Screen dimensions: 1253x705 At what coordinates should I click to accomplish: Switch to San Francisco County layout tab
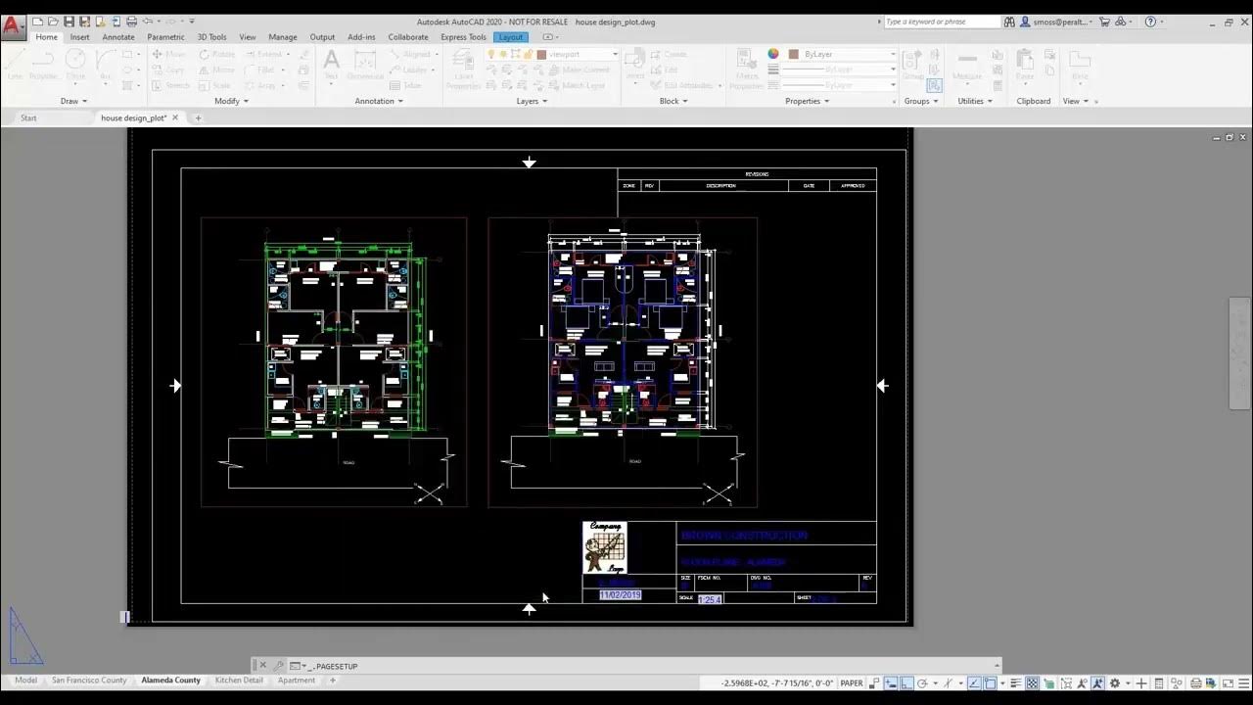(89, 680)
